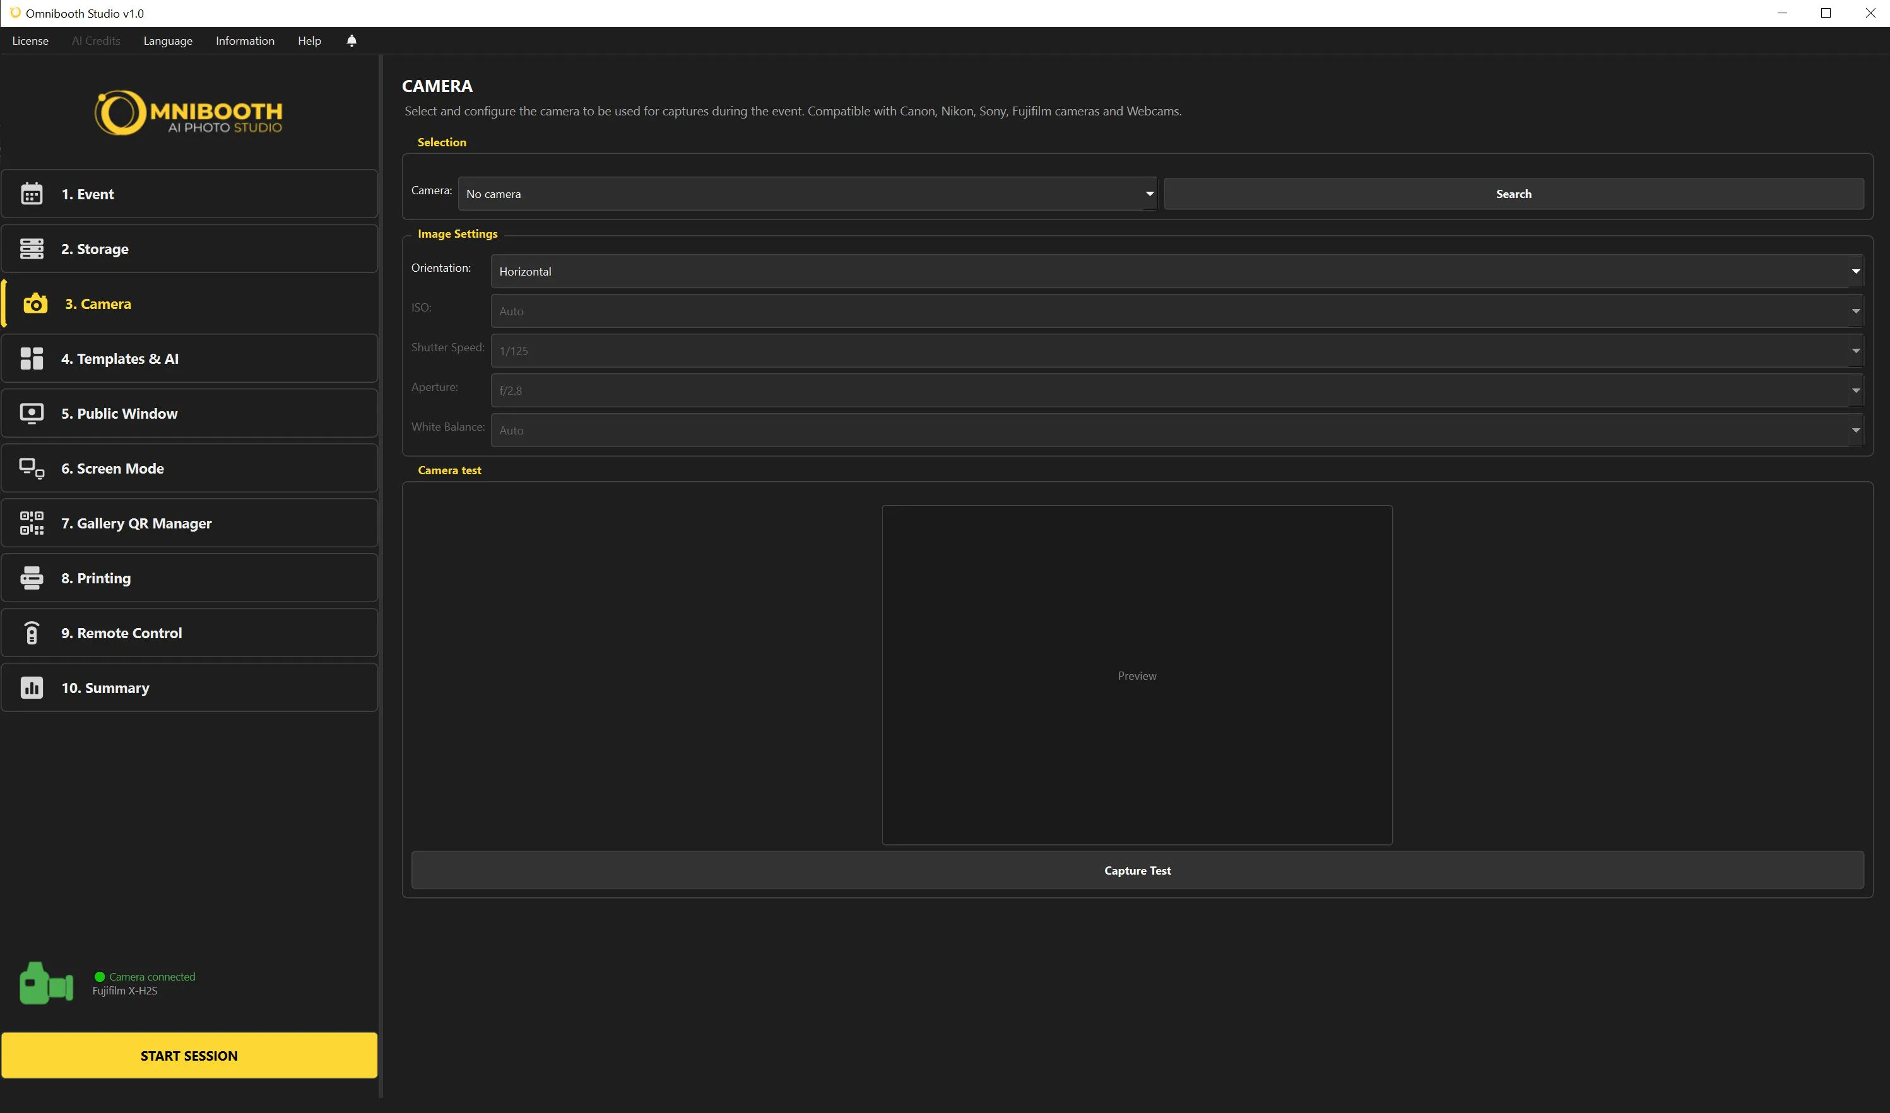Click the yellow START SESSION button
Viewport: 1890px width, 1113px height.
coord(189,1055)
